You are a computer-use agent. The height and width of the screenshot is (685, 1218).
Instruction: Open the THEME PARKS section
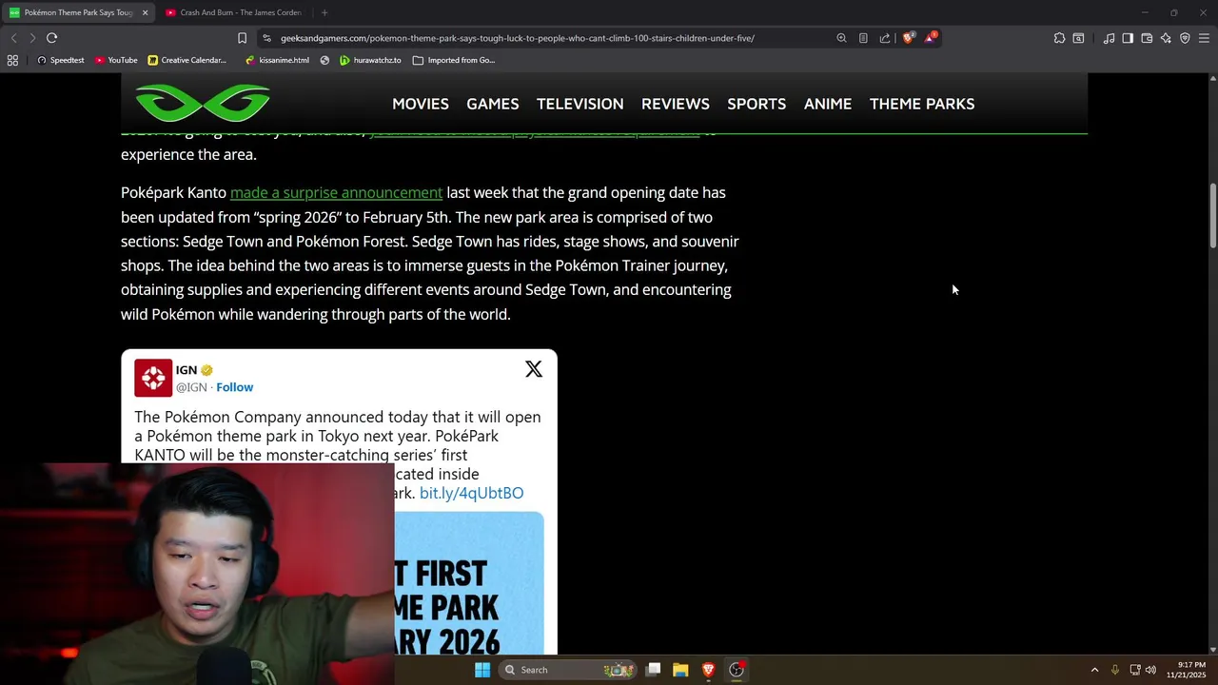pyautogui.click(x=922, y=104)
